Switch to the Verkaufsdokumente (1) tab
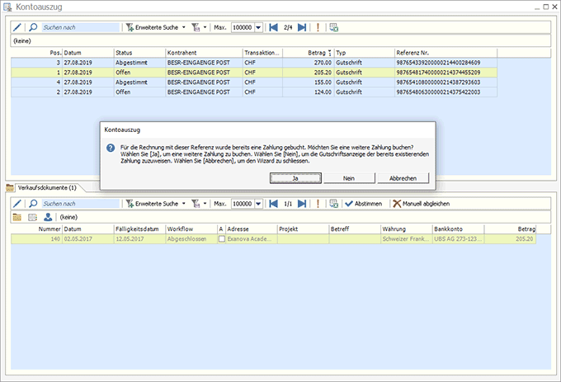Image resolution: width=561 pixels, height=382 pixels. (x=47, y=188)
